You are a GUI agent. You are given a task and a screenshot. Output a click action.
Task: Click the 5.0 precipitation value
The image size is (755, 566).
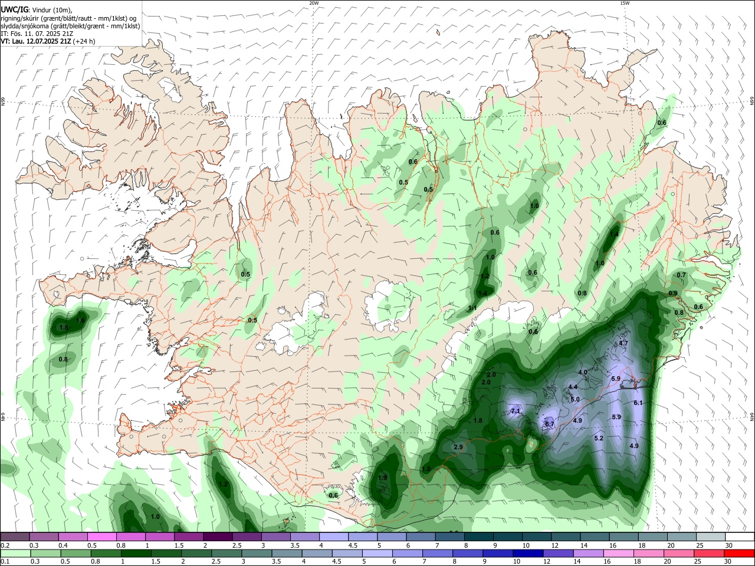coord(576,399)
